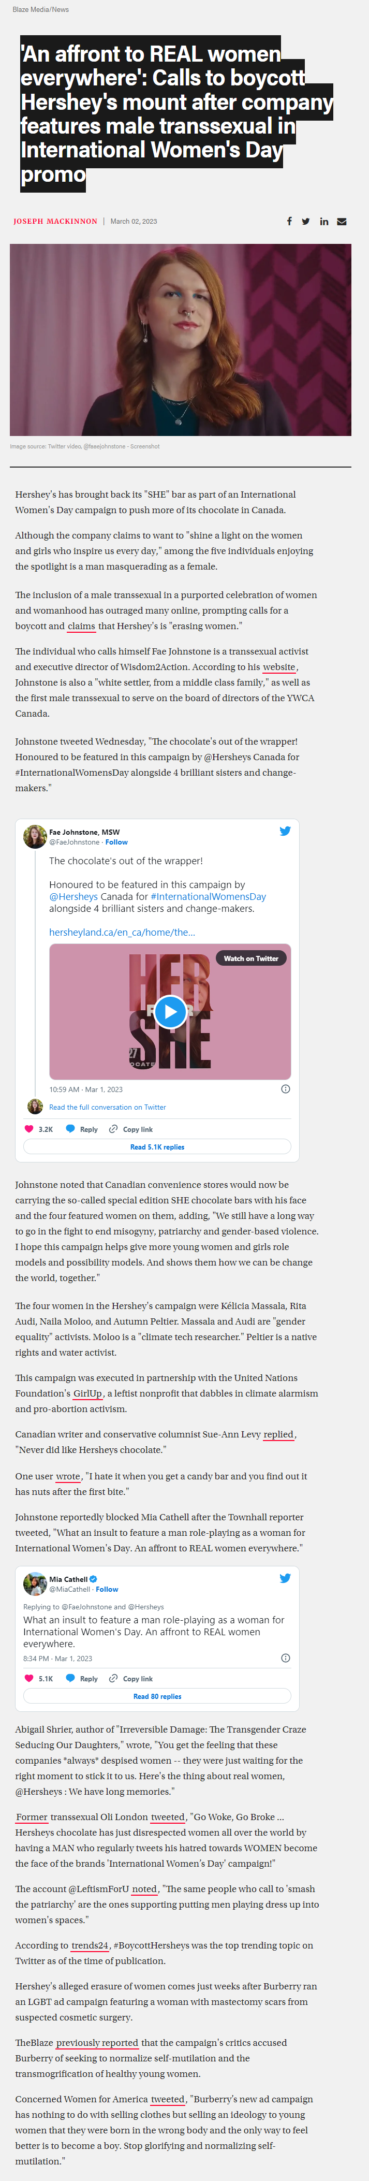Like Fae Johnstone's tweet with the heart icon

tap(29, 1129)
